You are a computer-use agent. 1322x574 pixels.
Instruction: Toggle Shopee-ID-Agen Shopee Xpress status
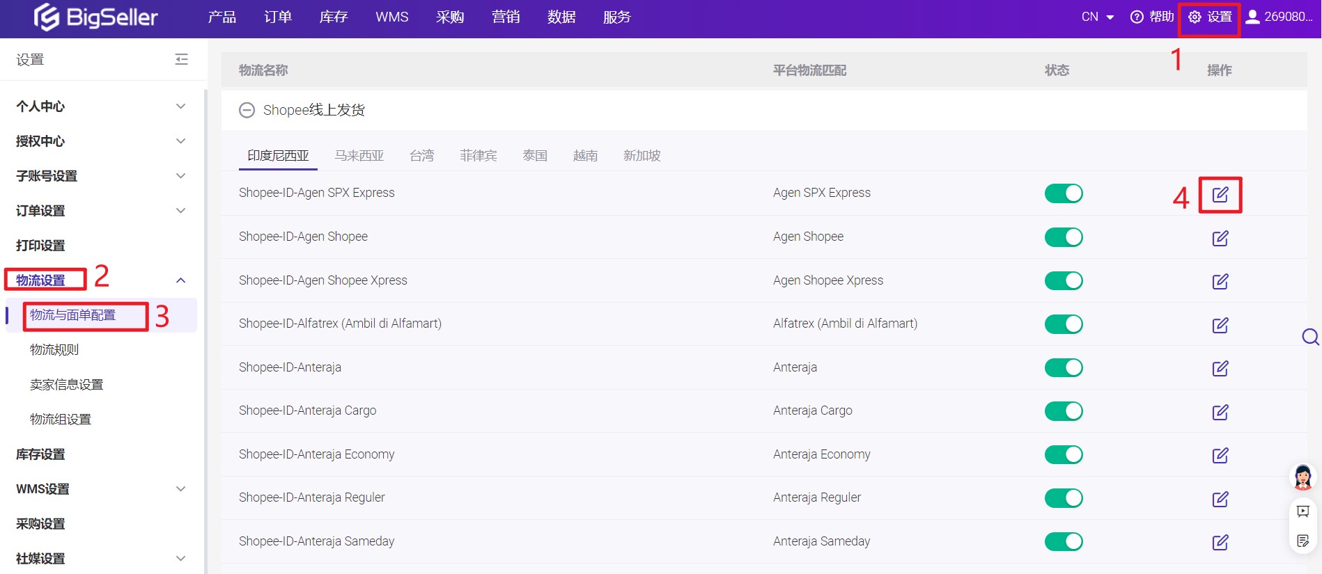(1064, 280)
